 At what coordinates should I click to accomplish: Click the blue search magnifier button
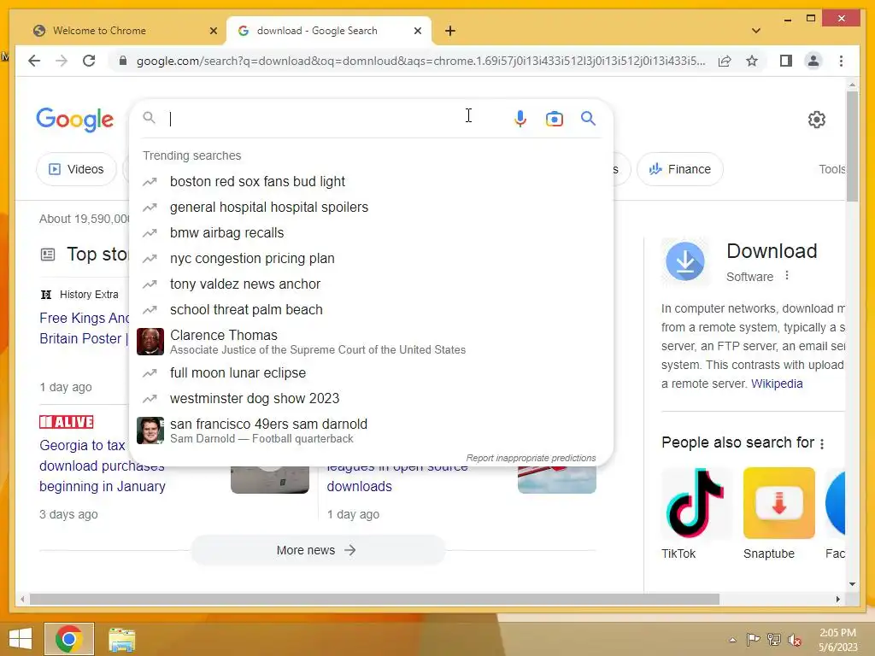(x=588, y=118)
